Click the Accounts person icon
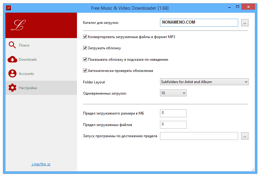Image resolution: width=260 pixels, height=181 pixels. coord(12,74)
